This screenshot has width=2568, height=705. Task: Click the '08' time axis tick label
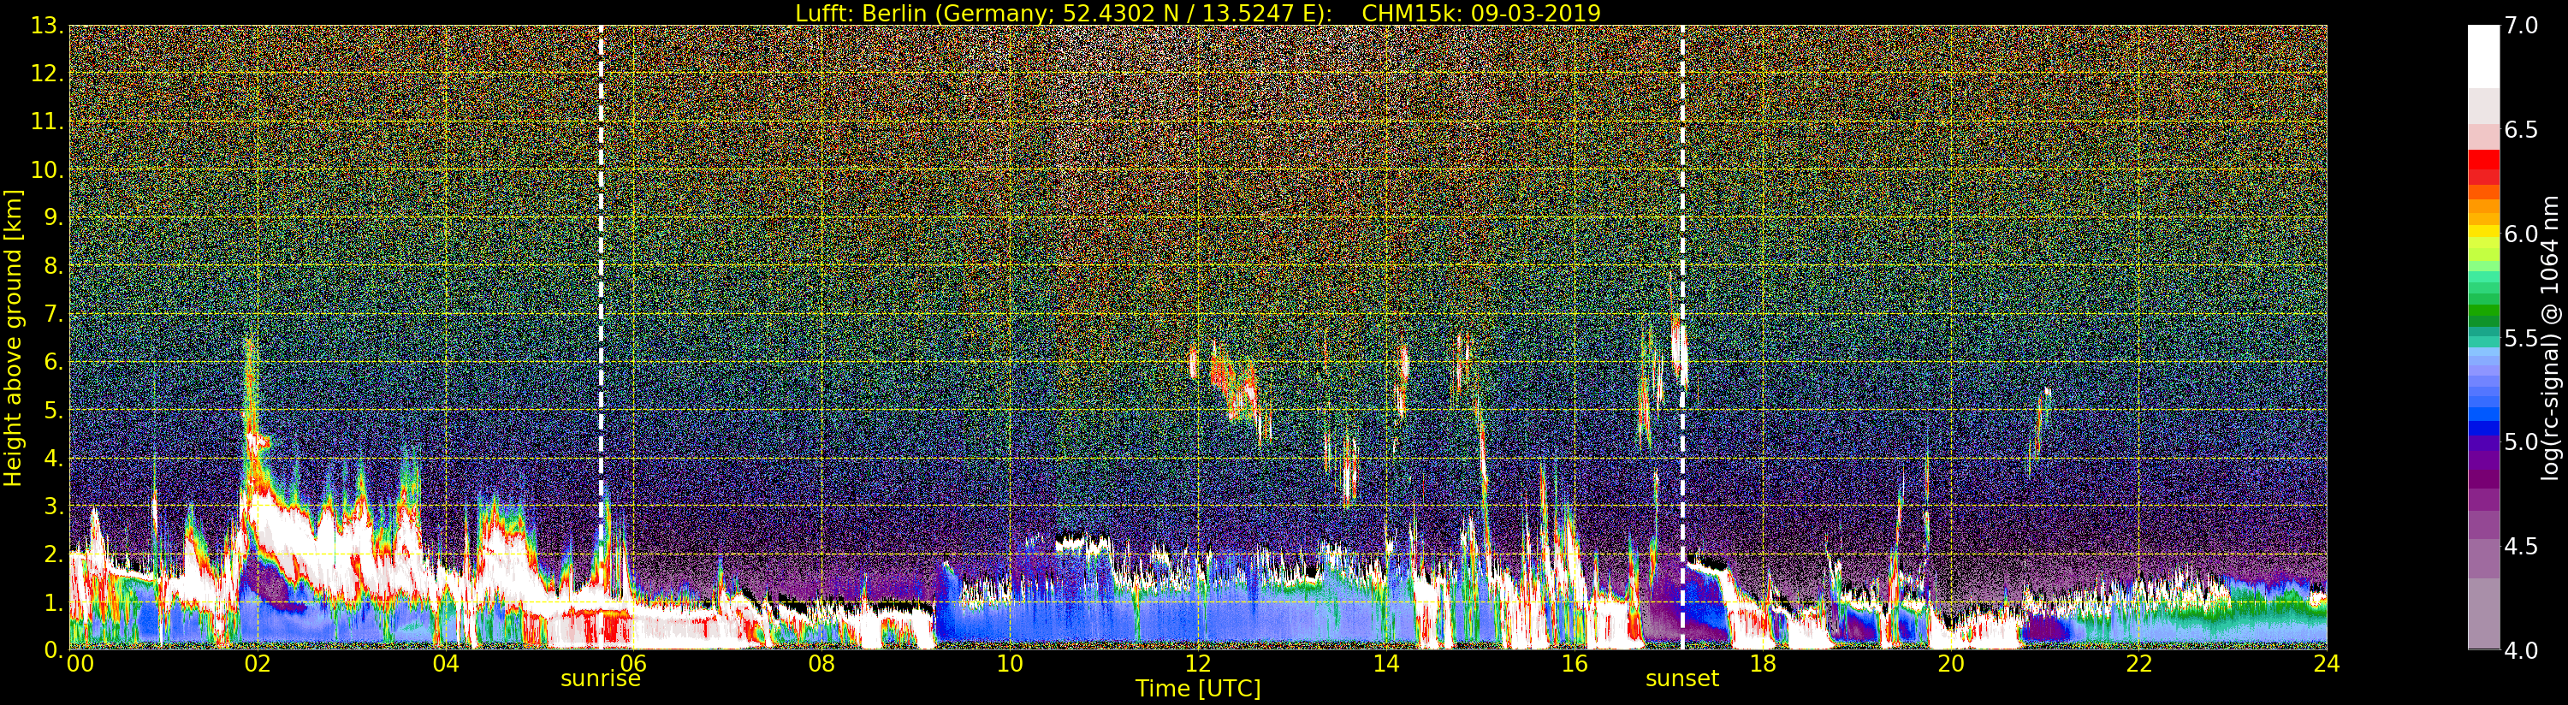[821, 663]
